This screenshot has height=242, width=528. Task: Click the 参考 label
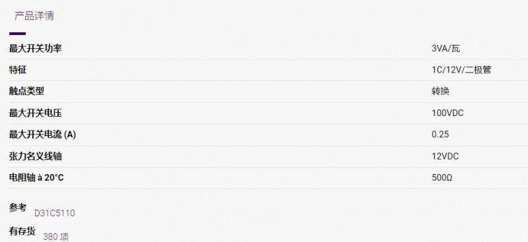pos(18,208)
